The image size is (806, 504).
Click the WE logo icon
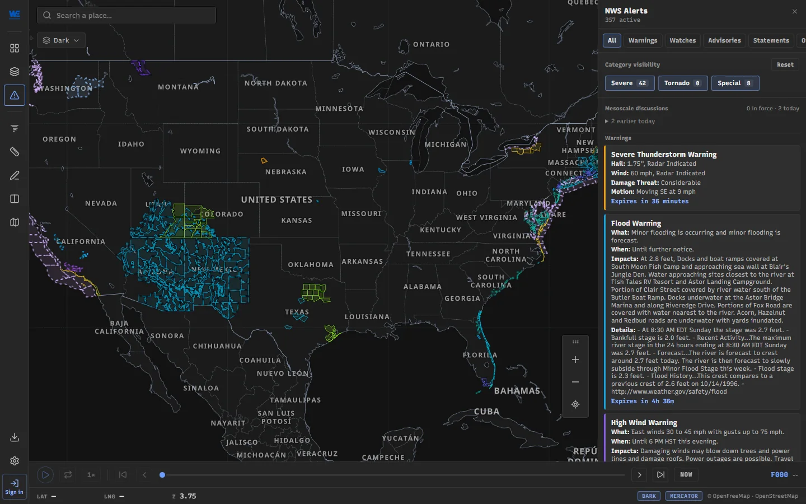[x=15, y=15]
